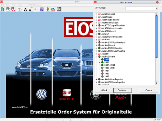
Task: Click into the VIN-number input field
Action: click(x=140, y=8)
